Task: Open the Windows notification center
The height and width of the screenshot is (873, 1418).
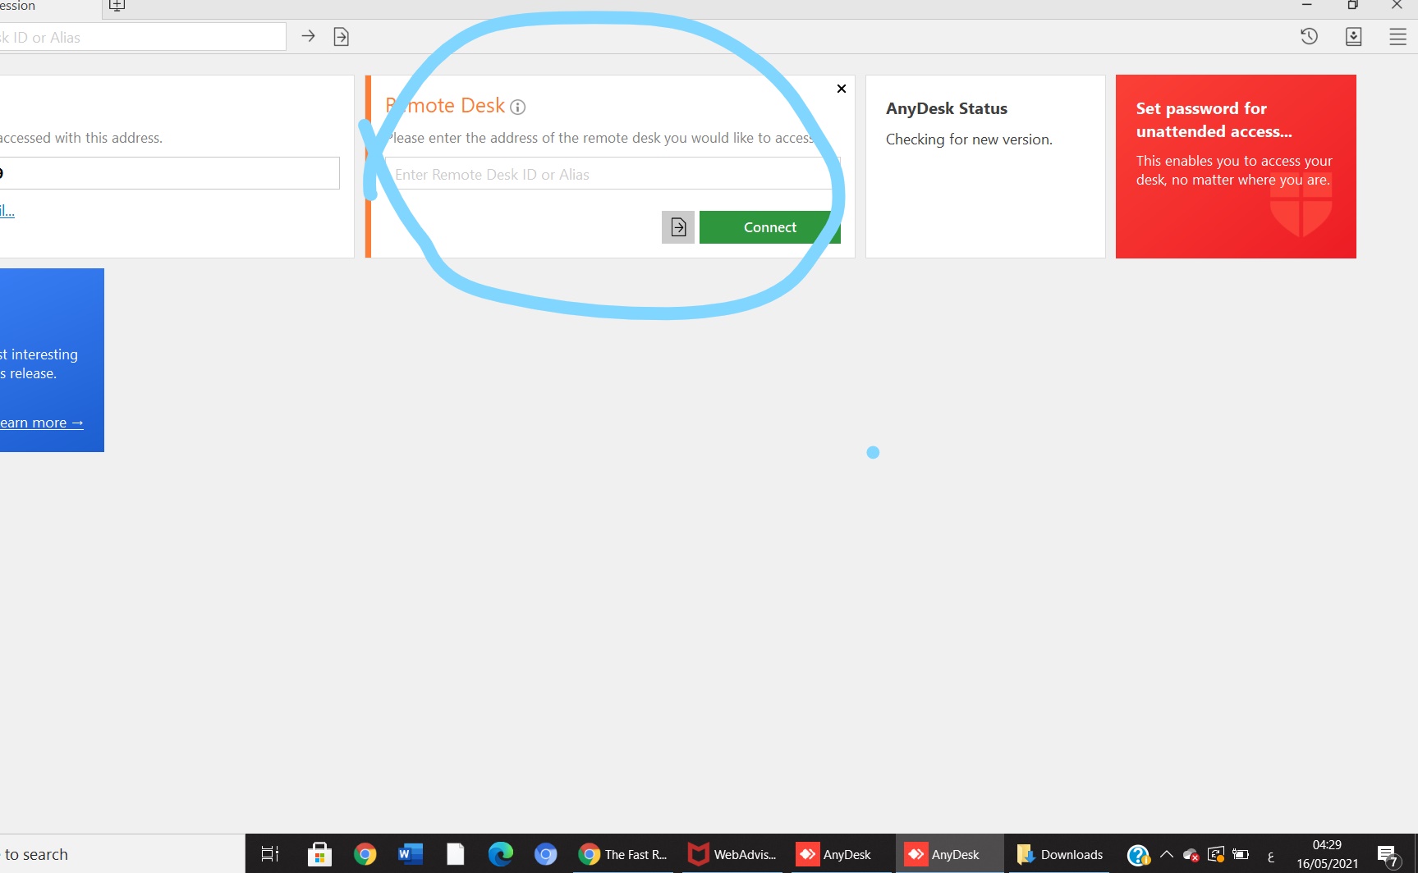Action: (x=1388, y=856)
